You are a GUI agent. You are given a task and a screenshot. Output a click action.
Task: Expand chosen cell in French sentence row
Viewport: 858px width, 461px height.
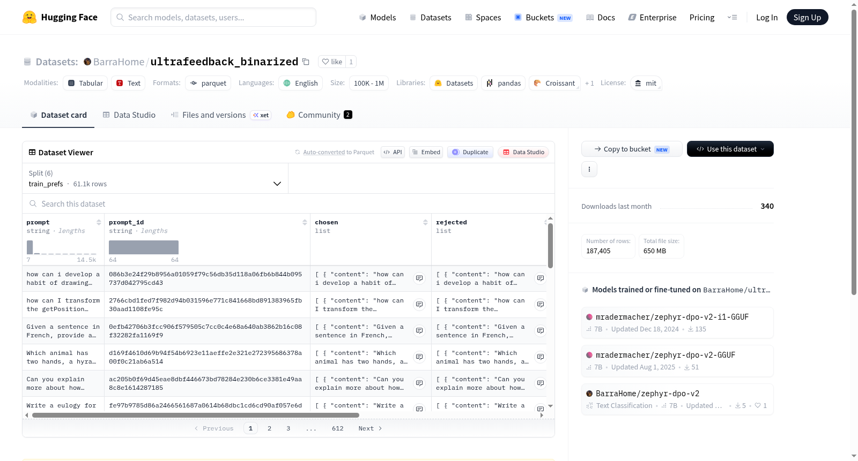[419, 331]
